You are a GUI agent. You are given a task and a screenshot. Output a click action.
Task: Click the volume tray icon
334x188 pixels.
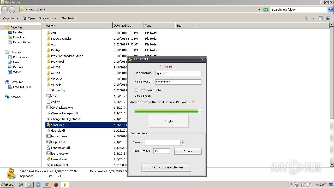click(x=303, y=185)
